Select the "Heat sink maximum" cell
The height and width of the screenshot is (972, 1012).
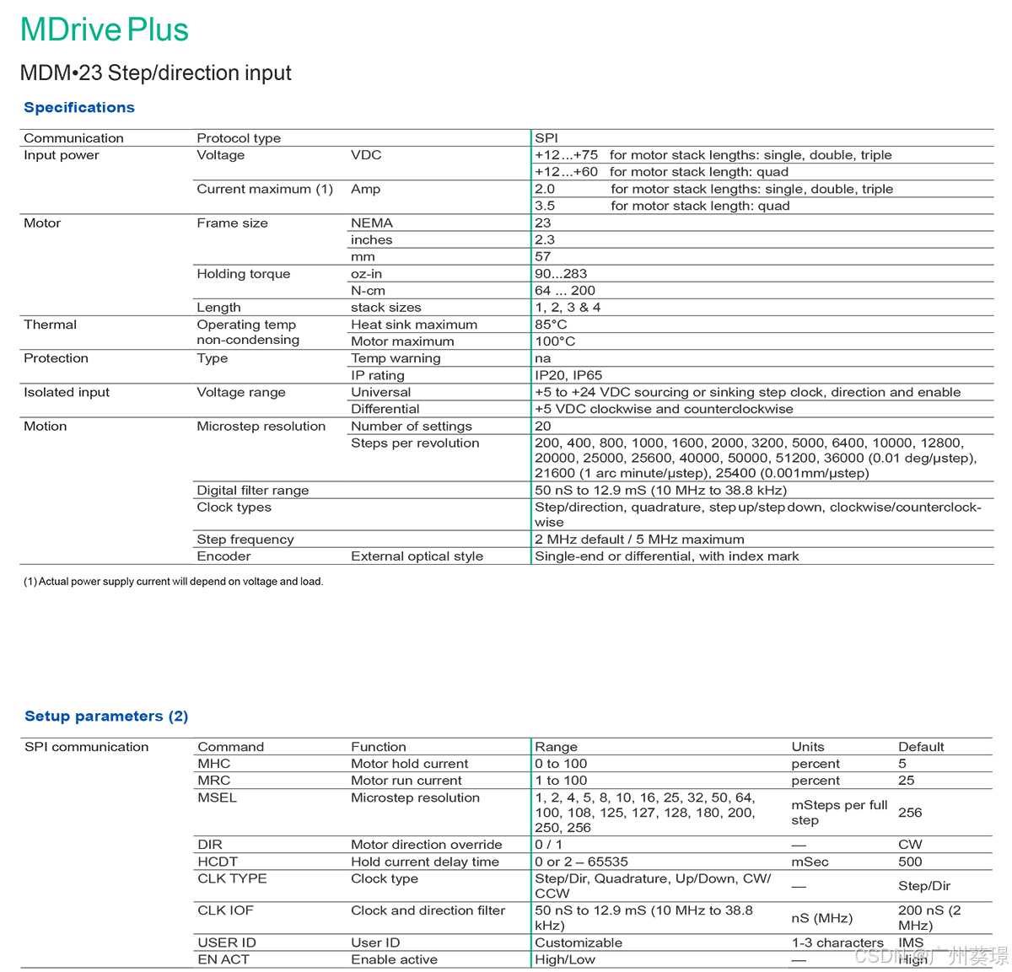(414, 325)
